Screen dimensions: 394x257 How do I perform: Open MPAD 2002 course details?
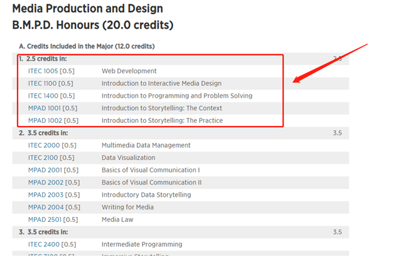tap(43, 182)
